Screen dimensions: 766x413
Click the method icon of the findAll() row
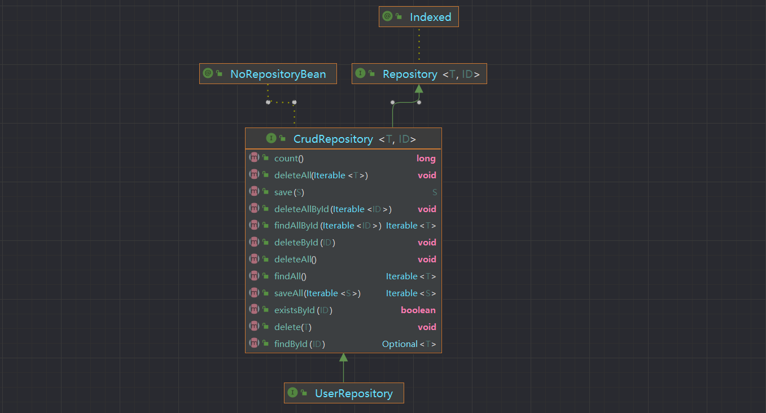[254, 276]
